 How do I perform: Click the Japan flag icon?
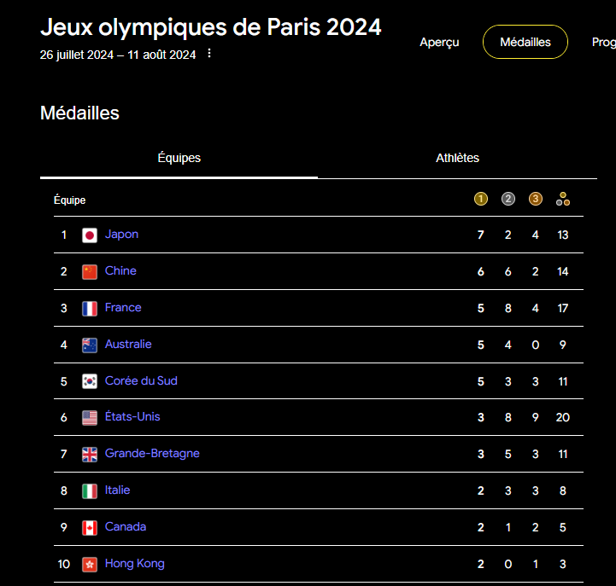(x=90, y=235)
